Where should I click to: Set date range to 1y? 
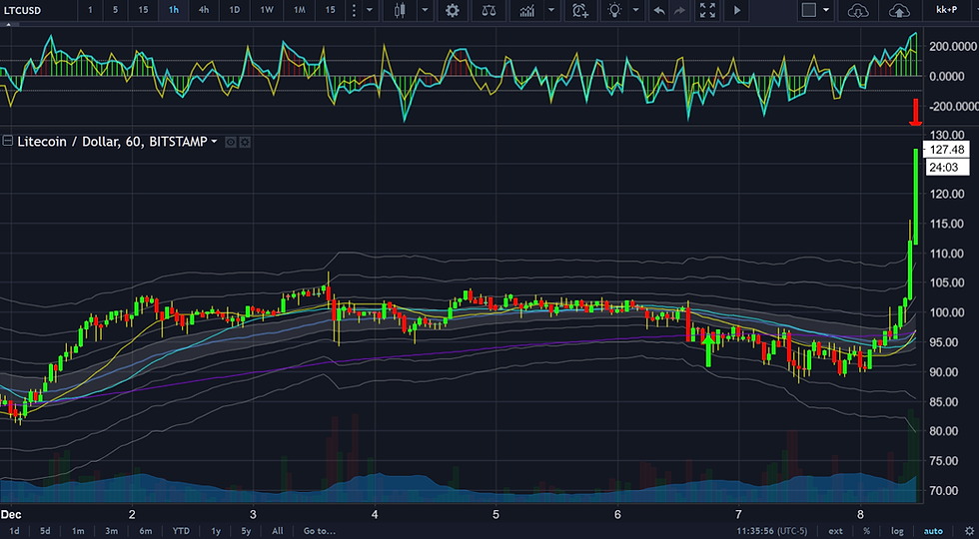pyautogui.click(x=216, y=531)
